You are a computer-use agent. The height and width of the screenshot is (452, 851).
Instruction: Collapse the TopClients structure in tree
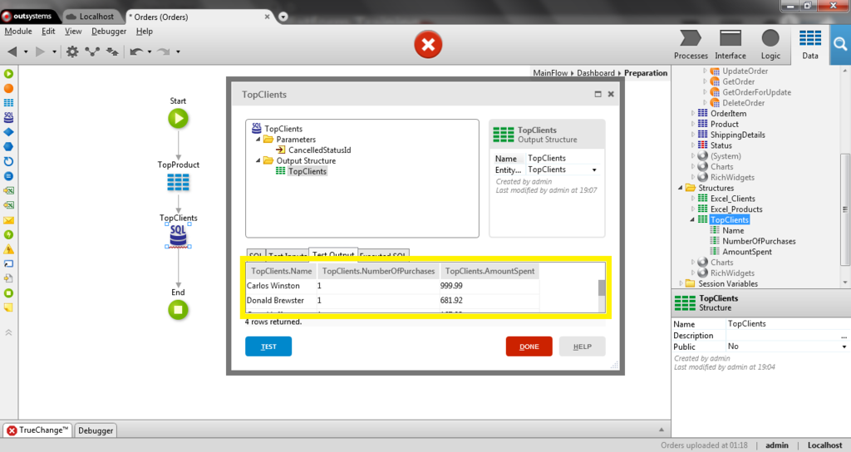[x=692, y=219]
